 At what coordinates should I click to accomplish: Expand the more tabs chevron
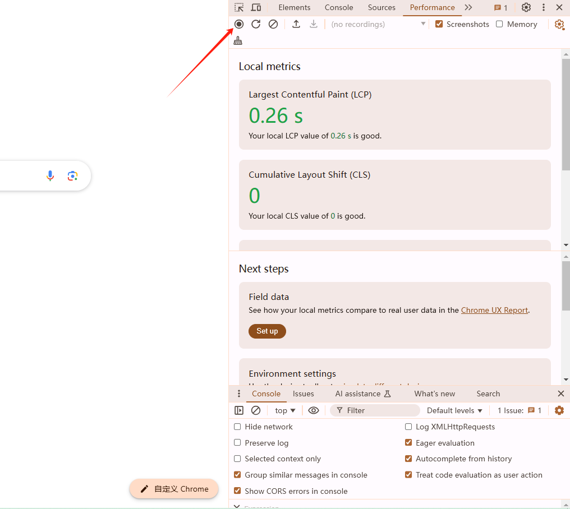pos(468,7)
